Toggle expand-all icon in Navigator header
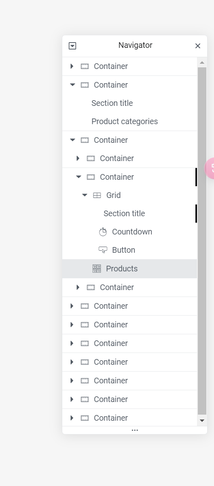The image size is (214, 486). pyautogui.click(x=72, y=46)
